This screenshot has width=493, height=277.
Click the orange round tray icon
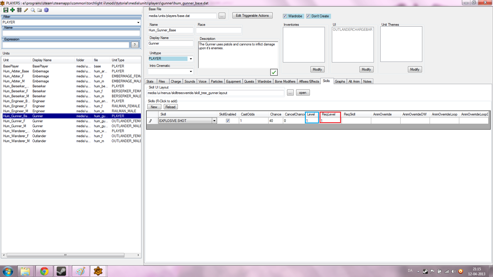click(461, 271)
